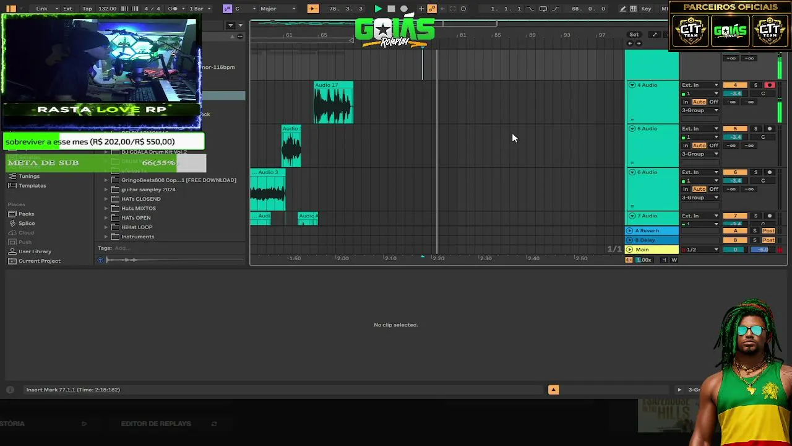Open Cloud in Places
The height and width of the screenshot is (446, 792).
26,233
